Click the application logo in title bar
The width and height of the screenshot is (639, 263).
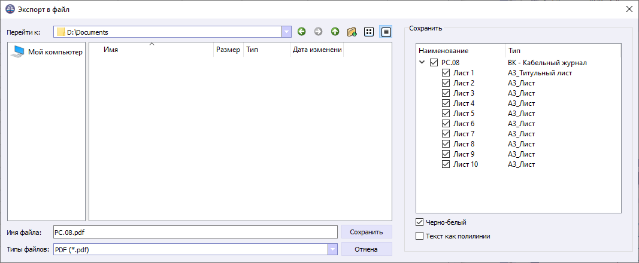[x=9, y=10]
